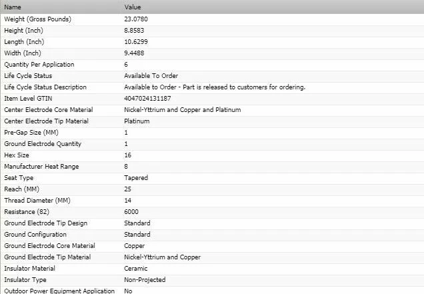Select the Ground Electrode Quantity value 1
The width and height of the screenshot is (424, 294).
pyautogui.click(x=126, y=144)
